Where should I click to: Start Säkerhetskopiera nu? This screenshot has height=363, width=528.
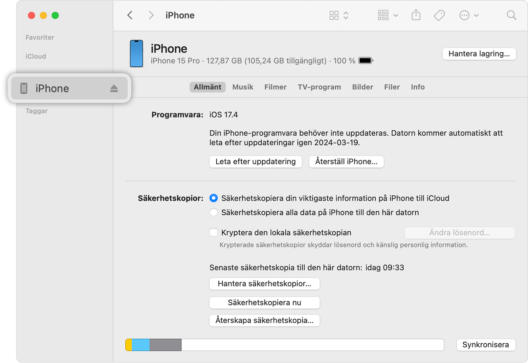264,303
